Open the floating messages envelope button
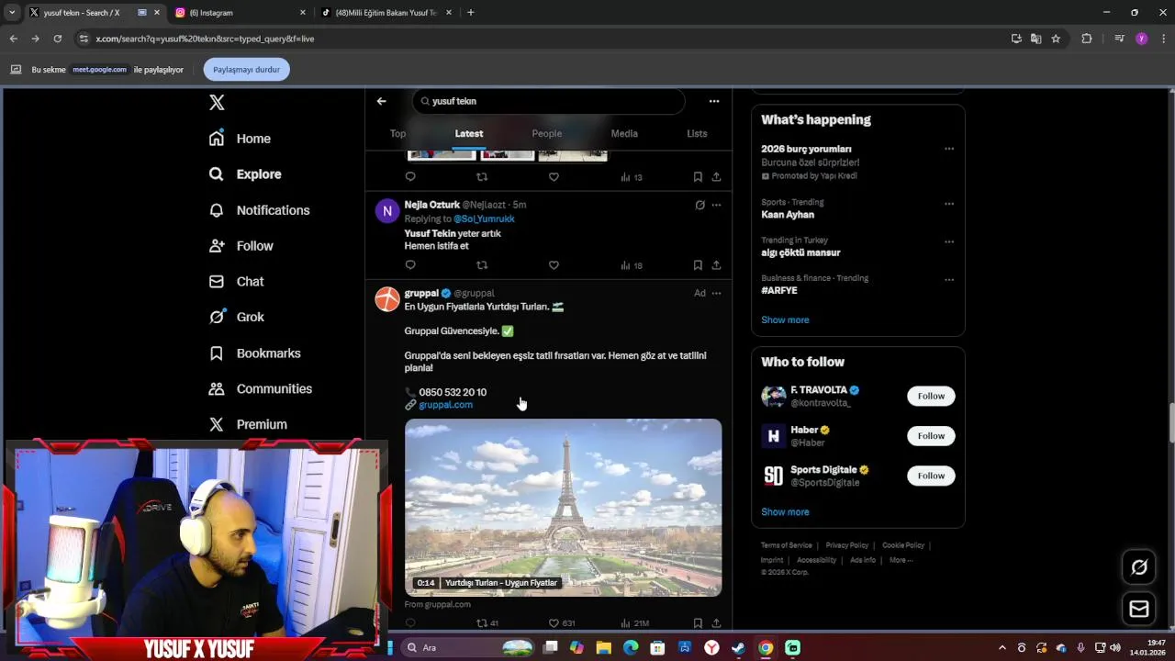The width and height of the screenshot is (1175, 661). [x=1139, y=609]
